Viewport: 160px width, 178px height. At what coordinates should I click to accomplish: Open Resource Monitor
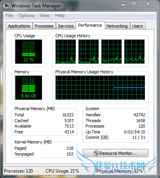[x=115, y=153]
